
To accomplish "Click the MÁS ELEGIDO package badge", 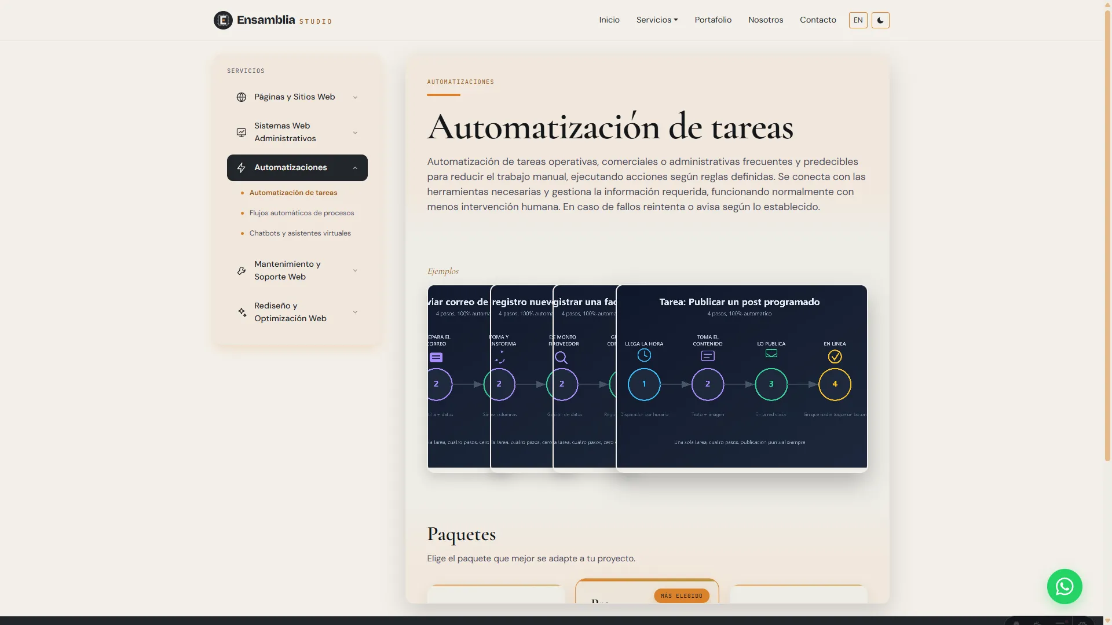I will 682,596.
